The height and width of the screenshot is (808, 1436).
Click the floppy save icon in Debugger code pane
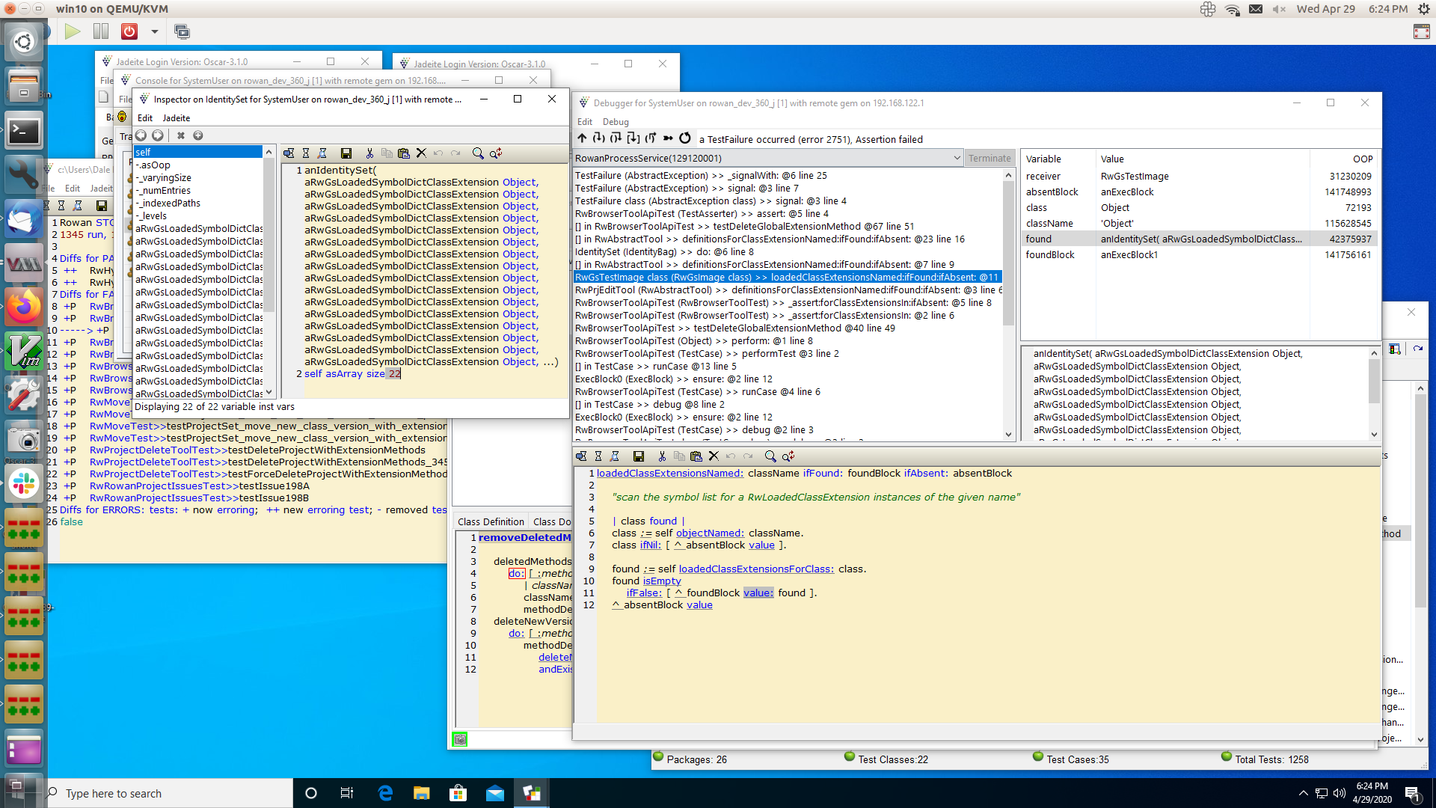[639, 456]
